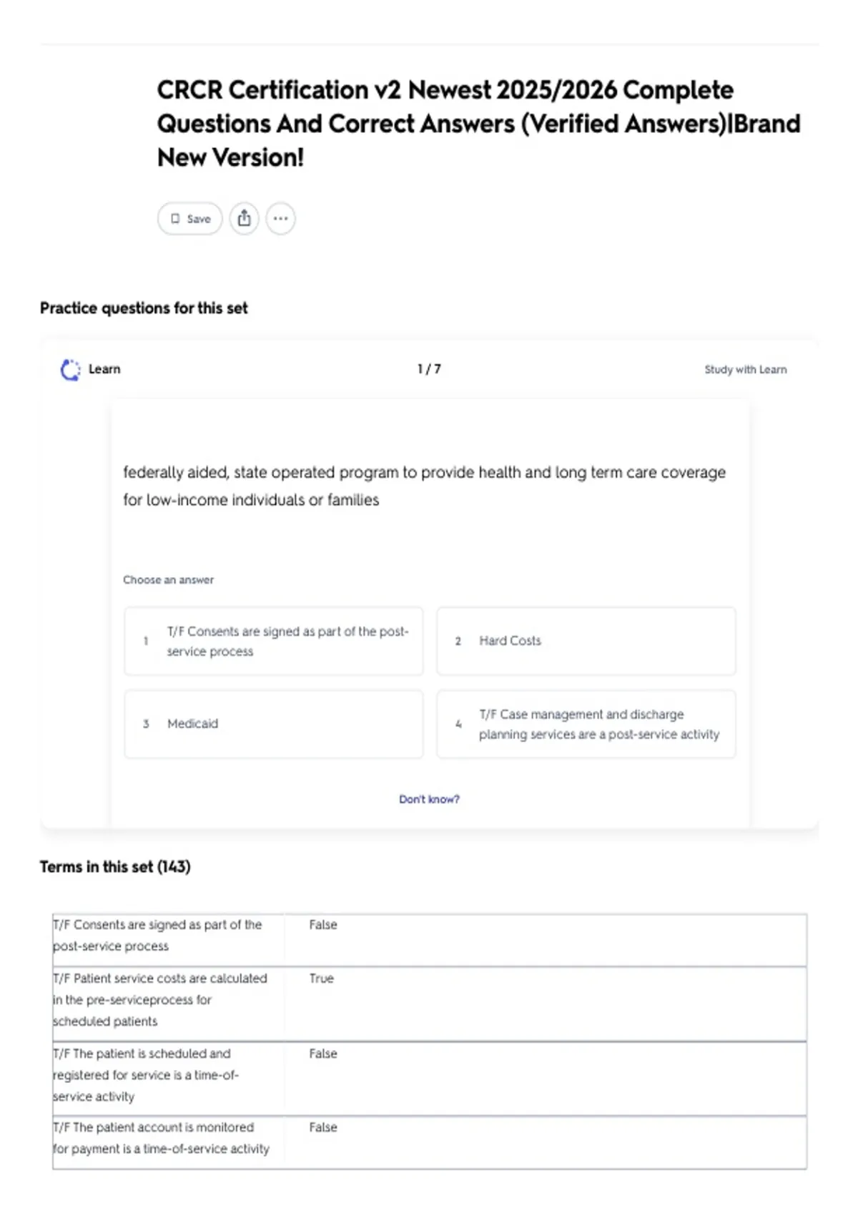Choose the Hard Costs answer option
This screenshot has height=1216, width=858.
click(586, 642)
